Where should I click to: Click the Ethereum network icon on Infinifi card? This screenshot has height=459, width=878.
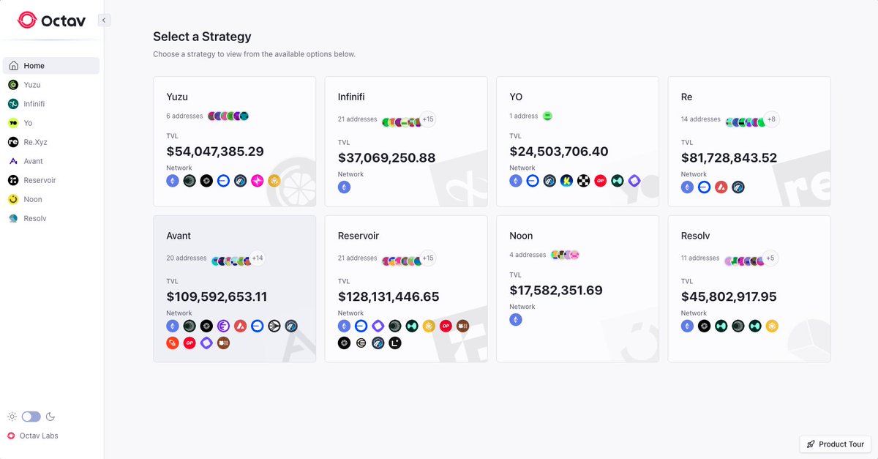pyautogui.click(x=344, y=187)
